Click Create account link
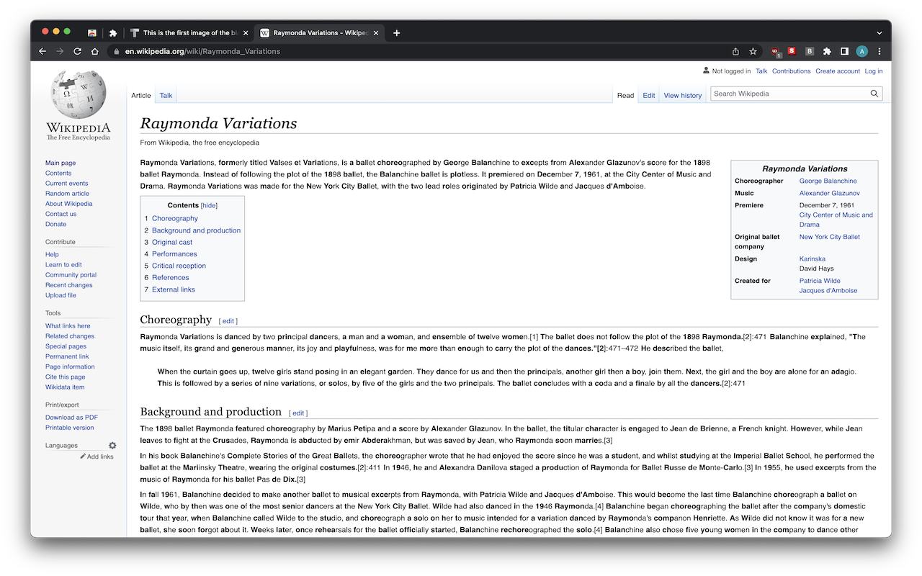This screenshot has width=922, height=576. (x=838, y=71)
